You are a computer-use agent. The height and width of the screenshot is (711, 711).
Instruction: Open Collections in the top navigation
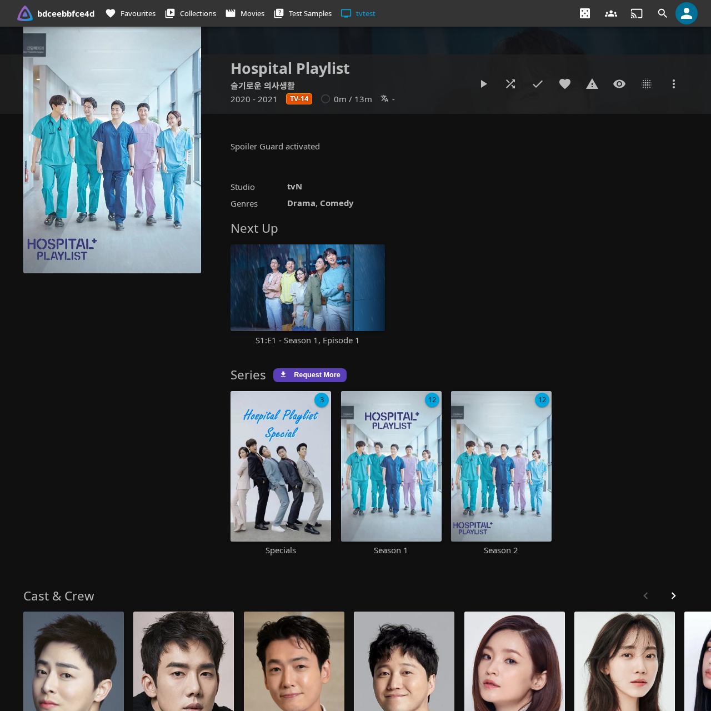pos(191,13)
